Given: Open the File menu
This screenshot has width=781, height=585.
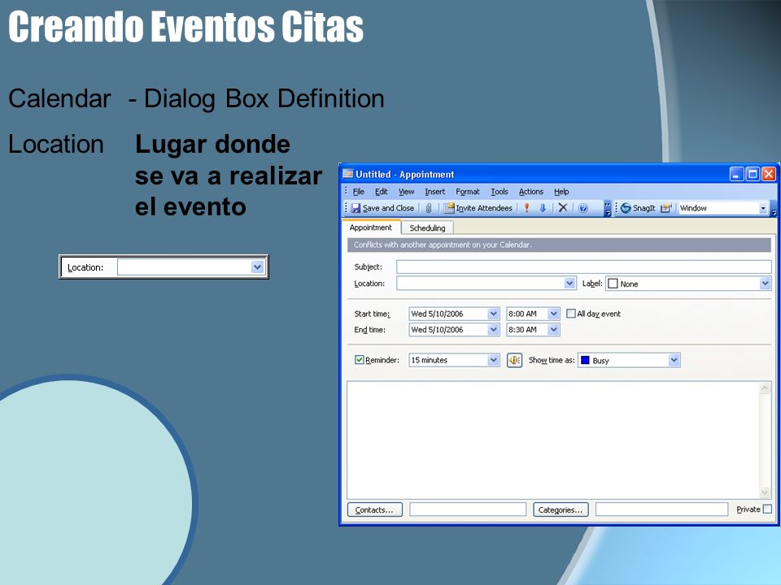Looking at the screenshot, I should (x=359, y=192).
